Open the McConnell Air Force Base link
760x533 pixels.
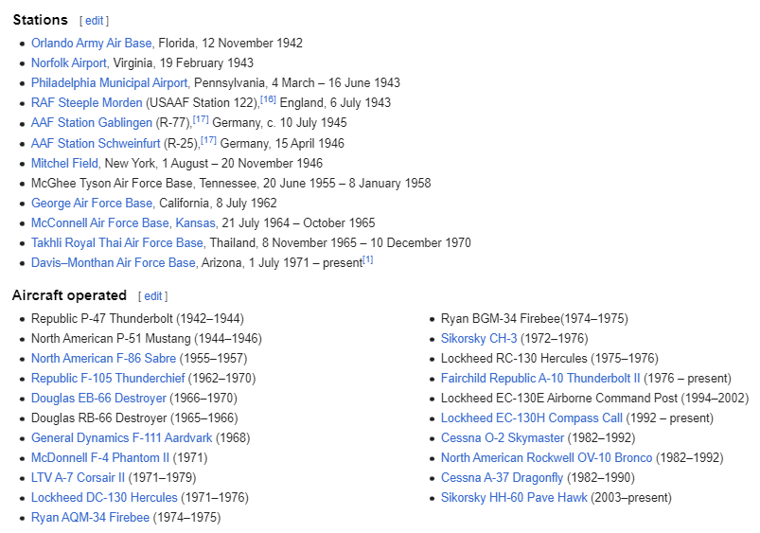click(x=99, y=223)
